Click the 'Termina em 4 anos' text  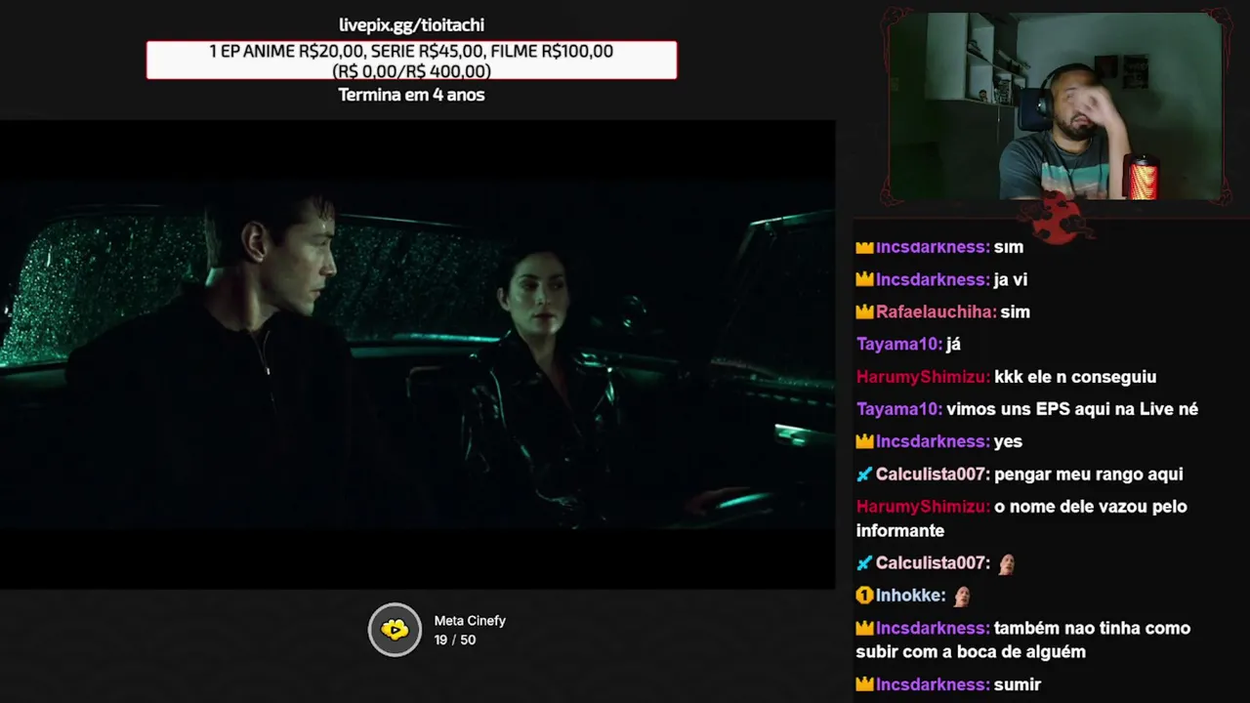411,95
